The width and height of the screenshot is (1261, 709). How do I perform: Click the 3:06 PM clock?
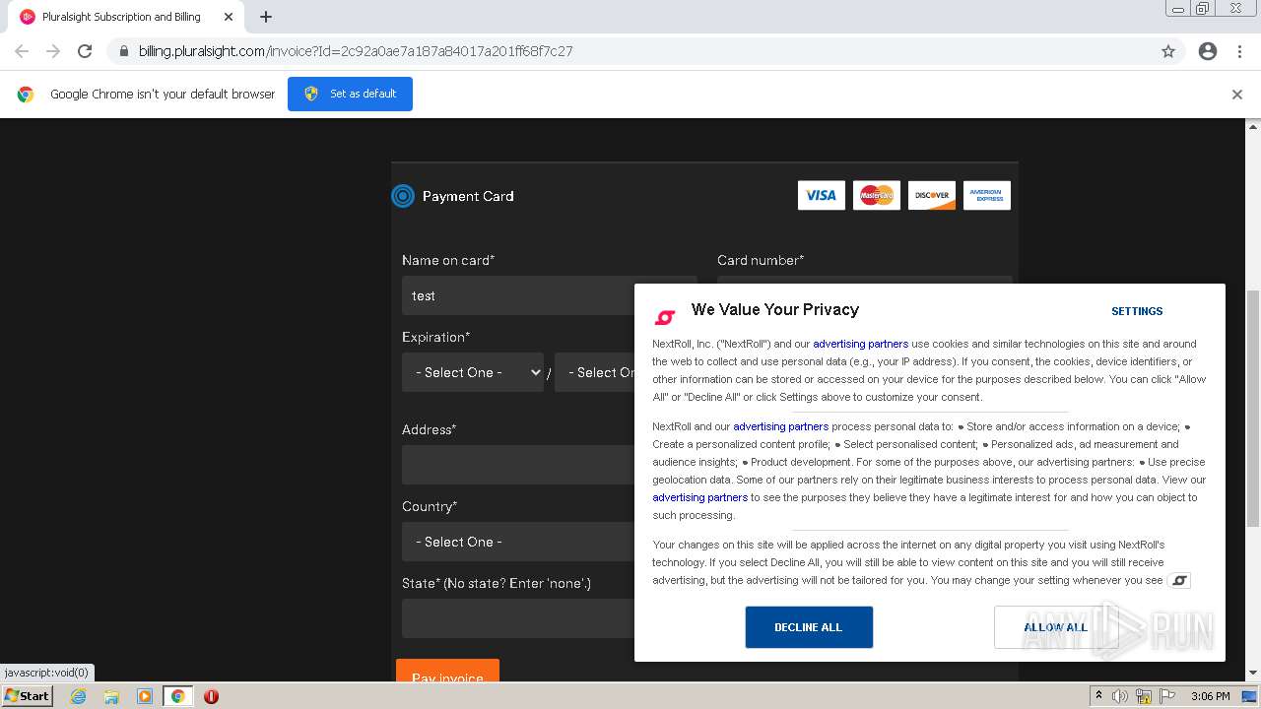1210,696
